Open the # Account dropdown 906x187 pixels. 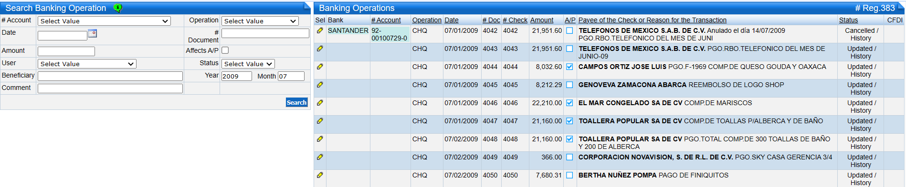coord(104,21)
